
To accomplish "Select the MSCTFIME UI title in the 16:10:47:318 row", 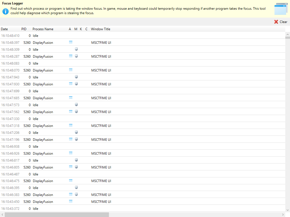I will click(x=101, y=126).
